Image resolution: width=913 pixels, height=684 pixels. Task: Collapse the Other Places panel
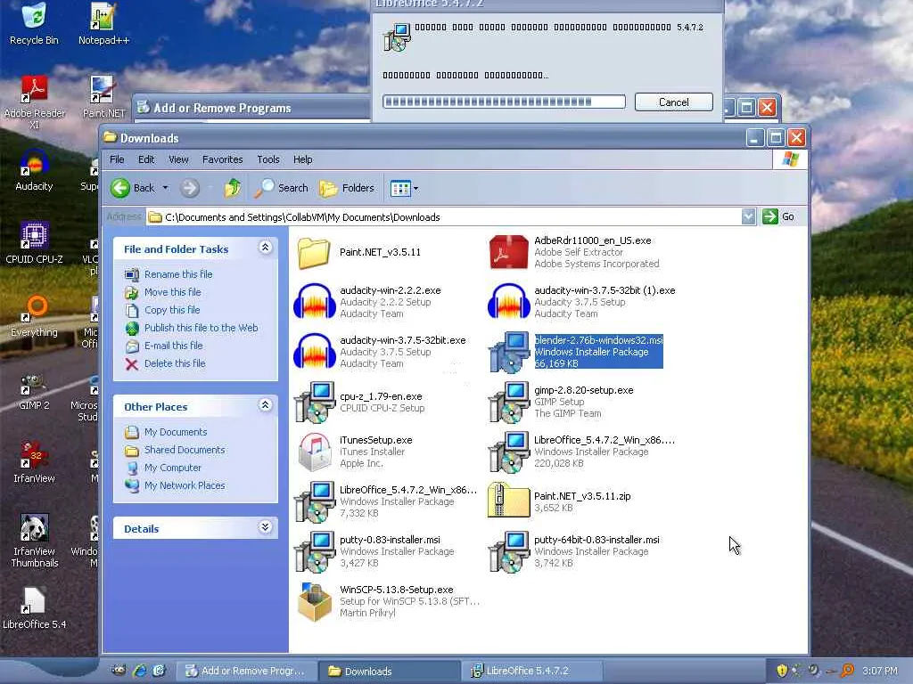pos(265,405)
